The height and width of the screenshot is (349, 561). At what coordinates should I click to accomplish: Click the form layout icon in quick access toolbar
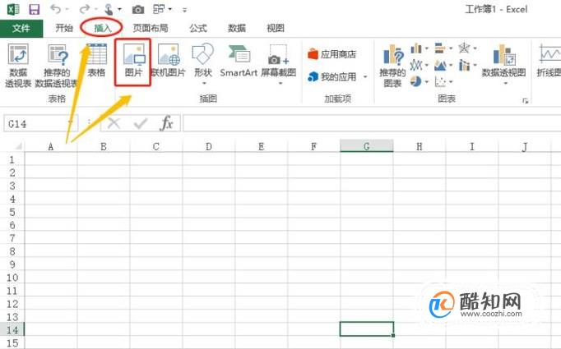[159, 9]
